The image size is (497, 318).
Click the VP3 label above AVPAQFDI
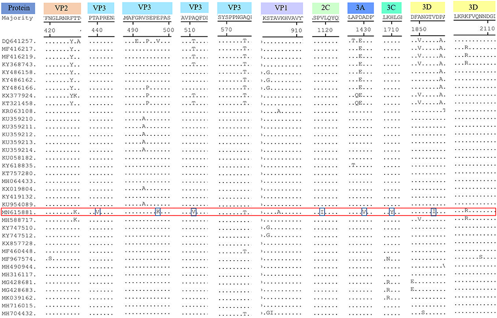click(194, 8)
